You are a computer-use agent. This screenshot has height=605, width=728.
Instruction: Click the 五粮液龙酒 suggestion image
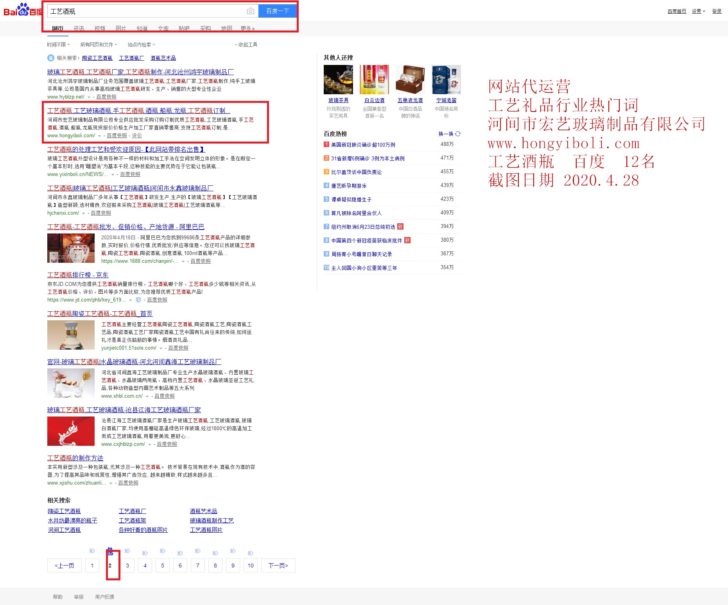410,79
